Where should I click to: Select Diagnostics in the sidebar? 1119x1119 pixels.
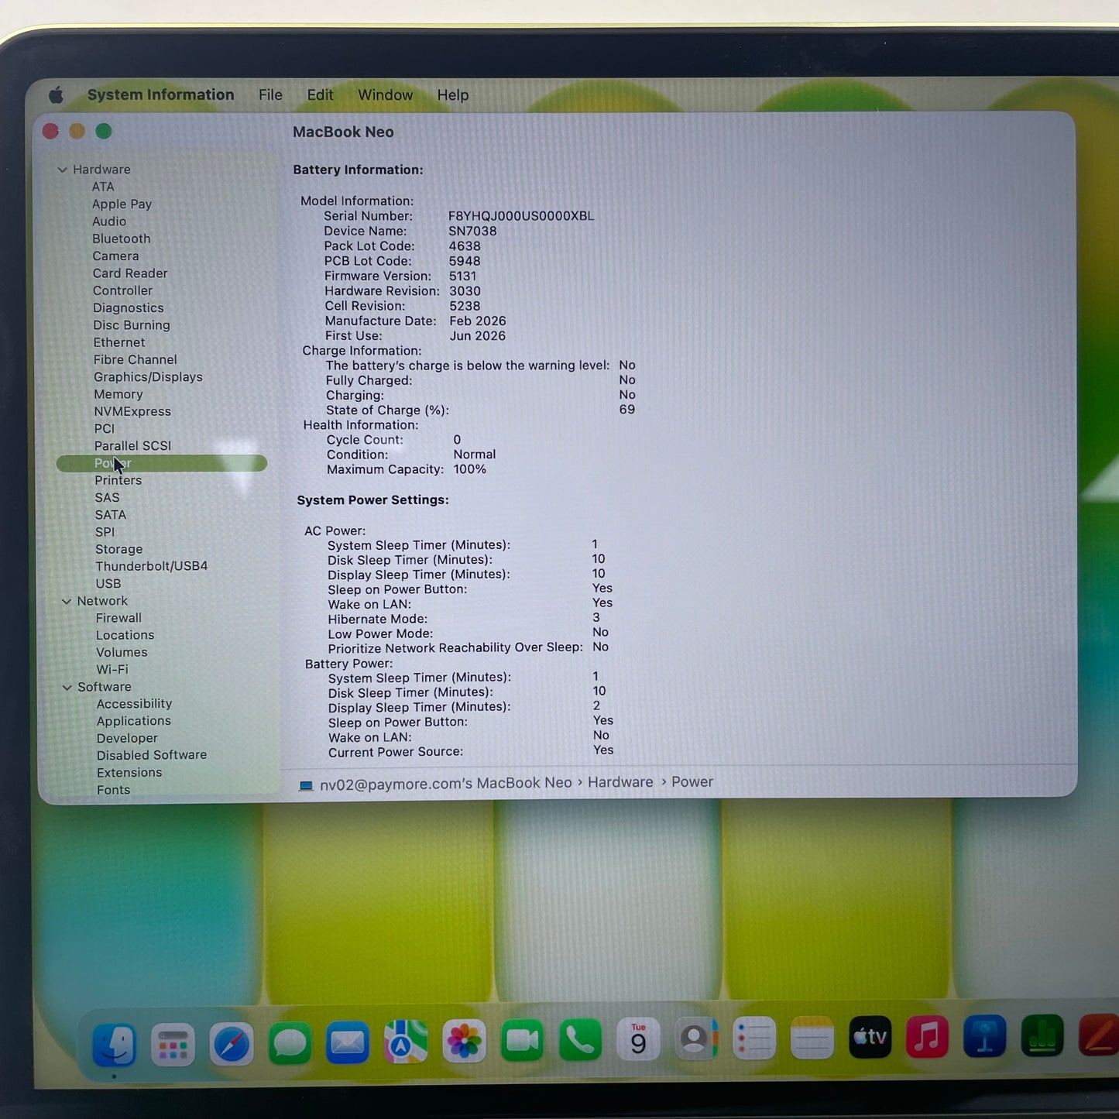click(129, 308)
